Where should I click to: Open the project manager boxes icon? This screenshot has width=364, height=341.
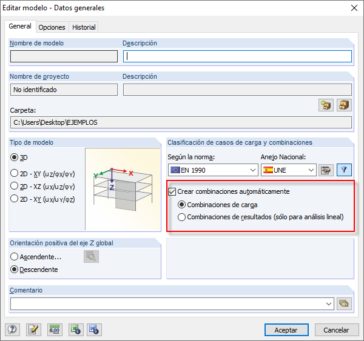[344, 105]
